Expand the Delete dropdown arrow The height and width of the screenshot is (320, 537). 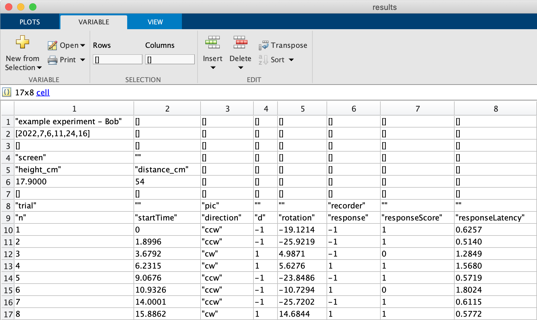tap(241, 68)
